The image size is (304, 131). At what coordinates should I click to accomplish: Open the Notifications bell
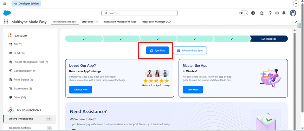tap(284, 13)
